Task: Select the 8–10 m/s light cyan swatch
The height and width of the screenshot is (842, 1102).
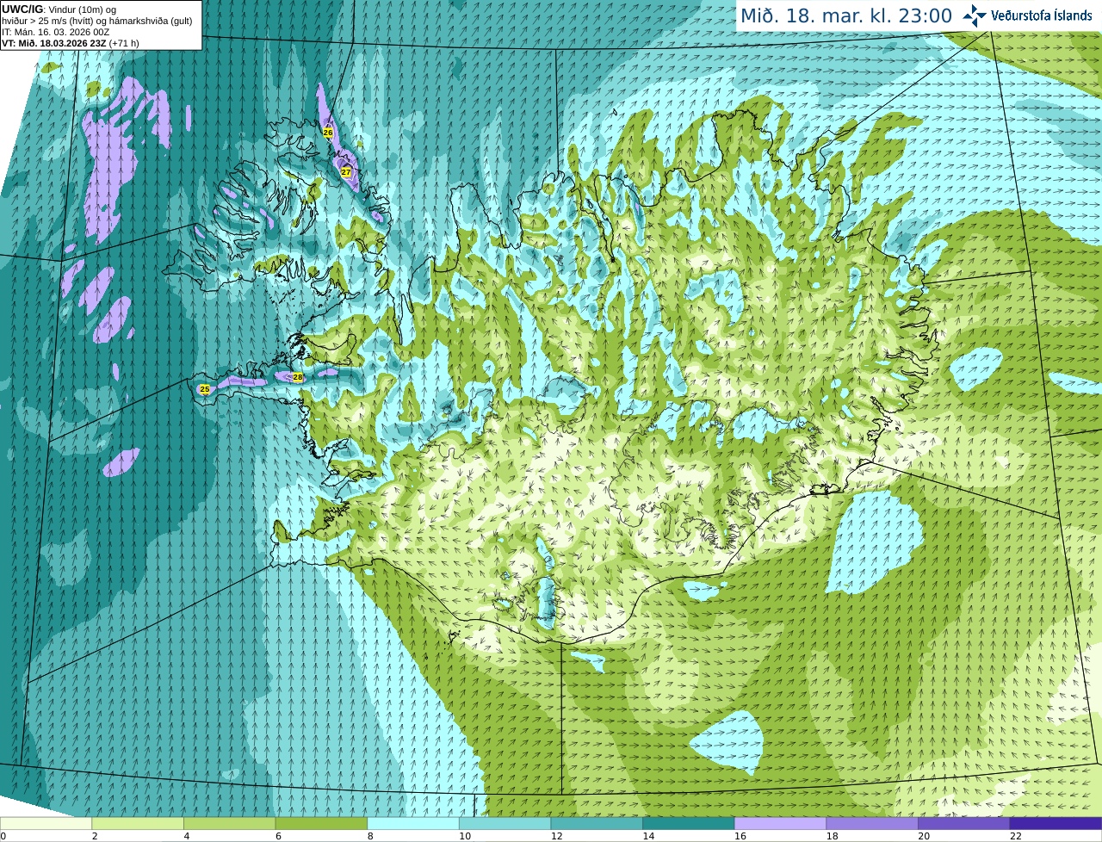Action: click(413, 823)
